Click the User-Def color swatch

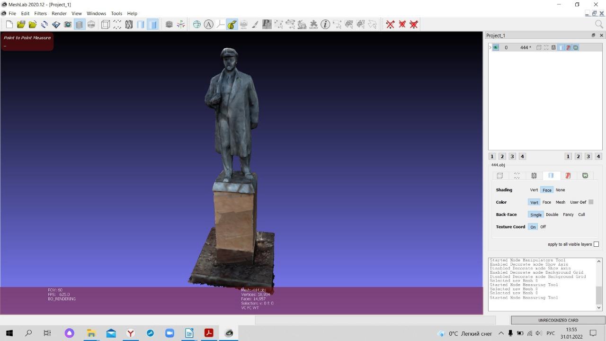tap(591, 202)
